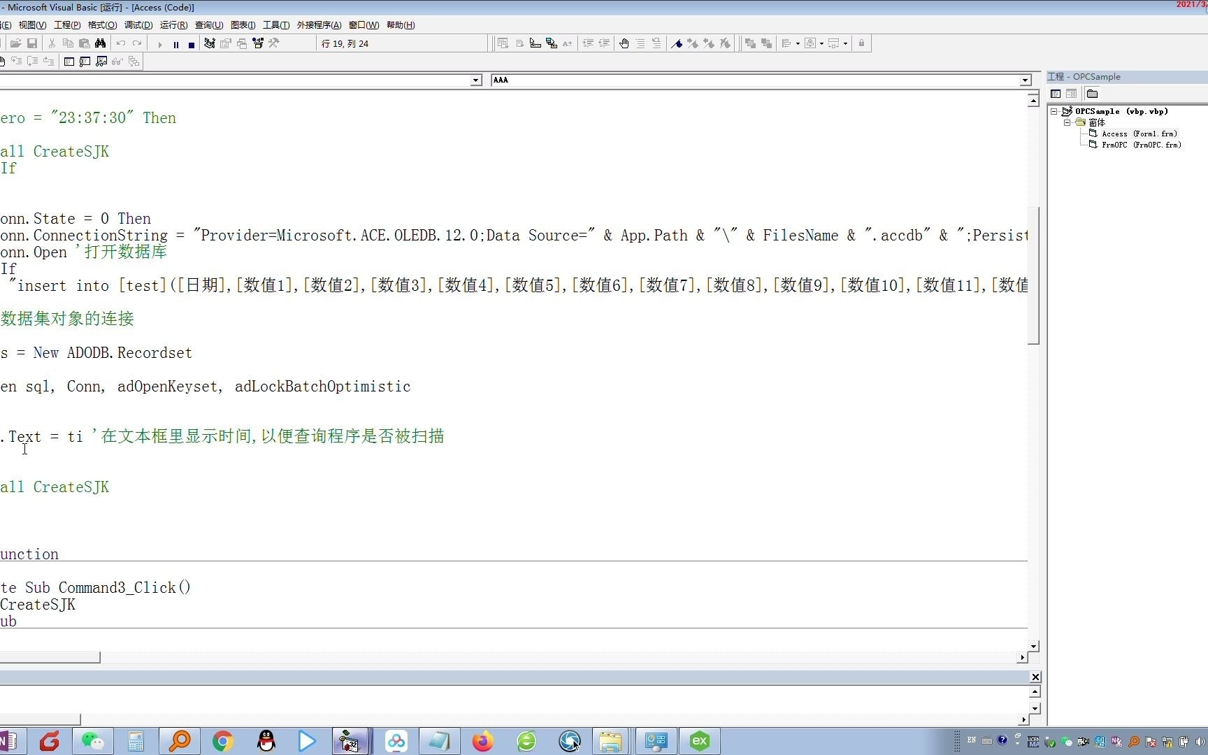Screen dimensions: 1208x755
Task: Collapse the OPCSample (vbp.vbp) project node
Action: point(1054,111)
